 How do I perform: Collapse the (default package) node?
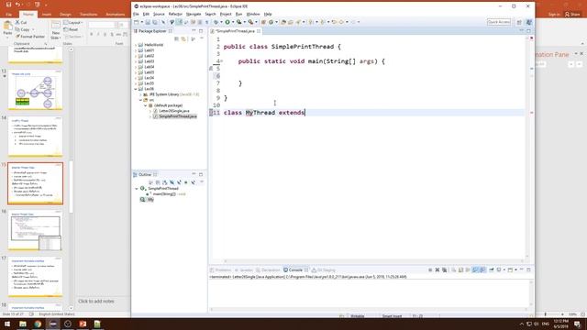[x=146, y=105]
